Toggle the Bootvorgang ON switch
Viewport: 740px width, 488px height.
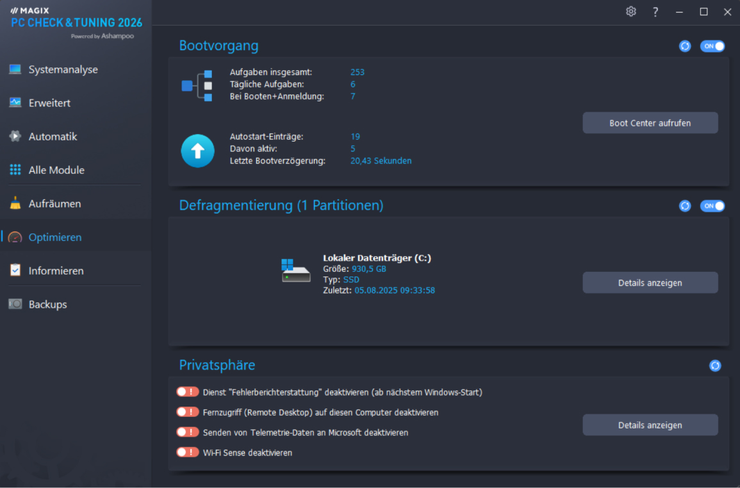712,46
